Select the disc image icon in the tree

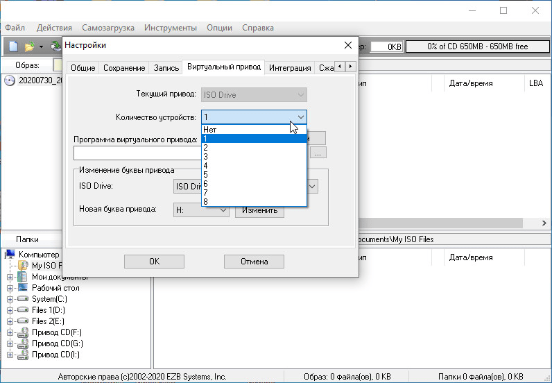[x=9, y=80]
